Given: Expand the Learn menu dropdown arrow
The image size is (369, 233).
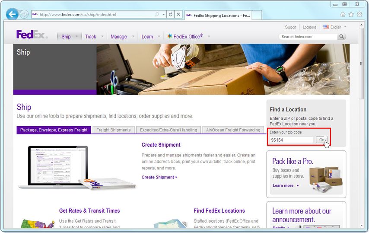Looking at the screenshot, I should tap(159, 36).
